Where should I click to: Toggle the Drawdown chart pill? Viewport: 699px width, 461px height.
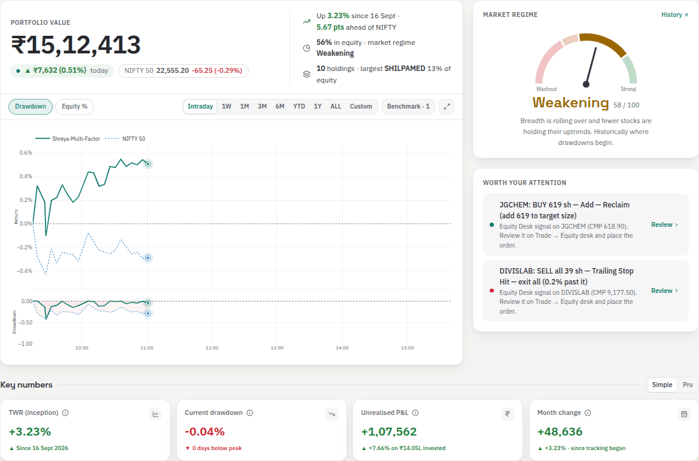click(30, 107)
